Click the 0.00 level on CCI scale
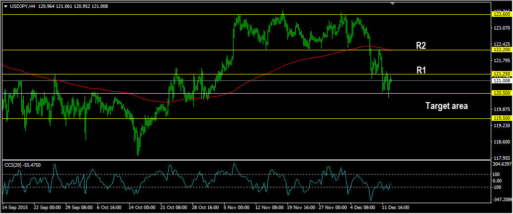513x214 pixels. 497,180
